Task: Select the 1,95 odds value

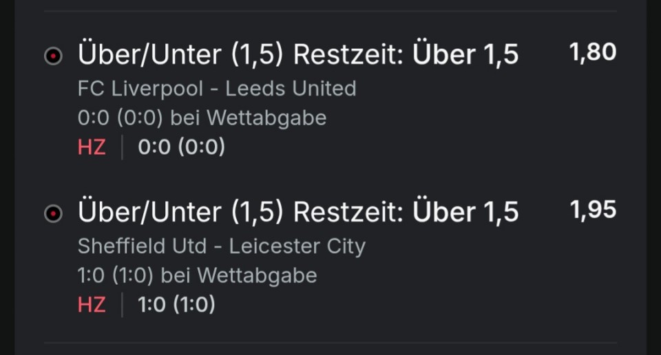Action: [x=592, y=210]
